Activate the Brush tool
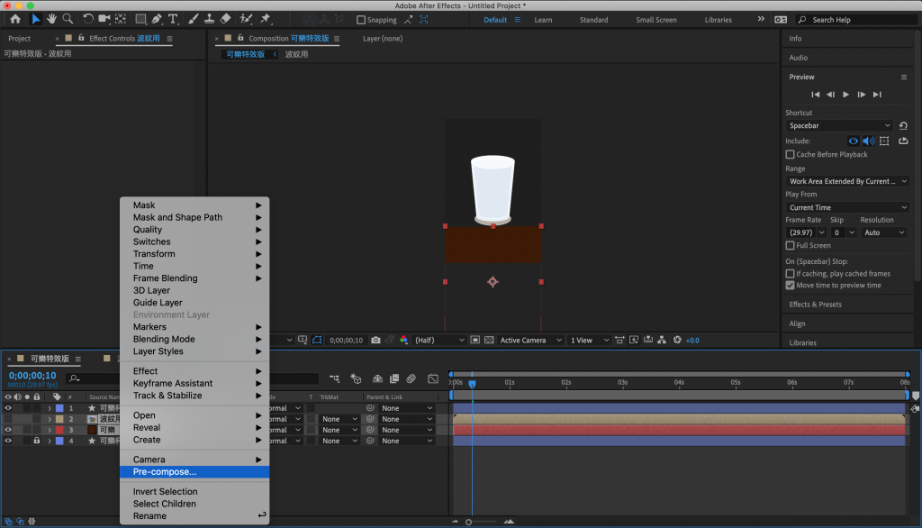 pyautogui.click(x=192, y=19)
